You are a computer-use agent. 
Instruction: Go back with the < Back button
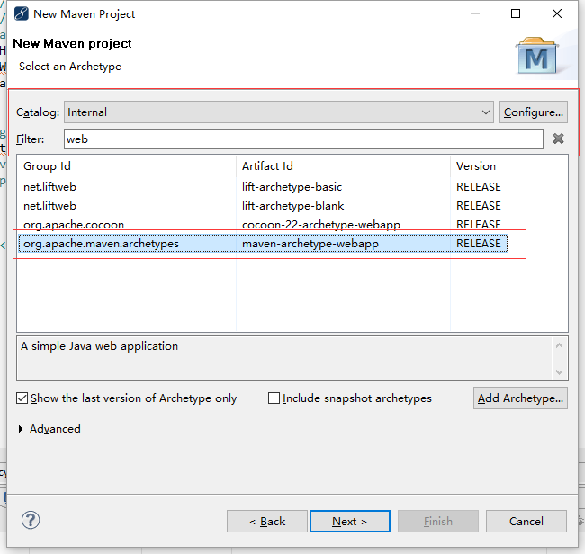[x=267, y=522]
